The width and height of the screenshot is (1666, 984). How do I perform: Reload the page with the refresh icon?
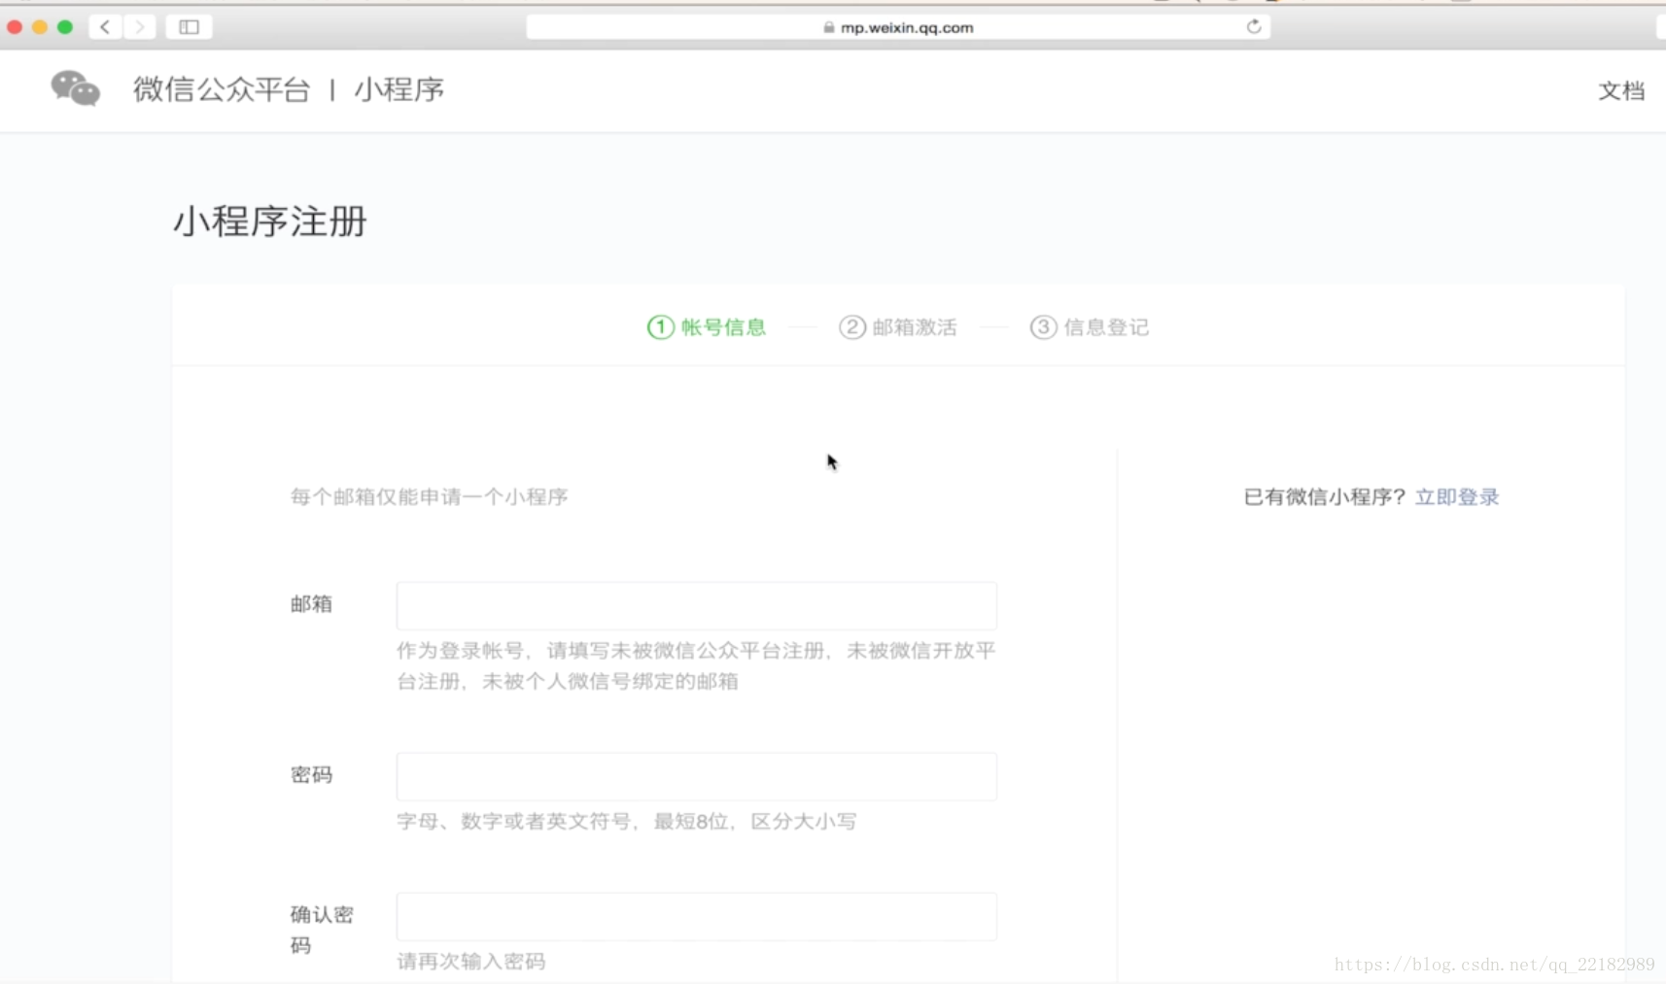1254,27
